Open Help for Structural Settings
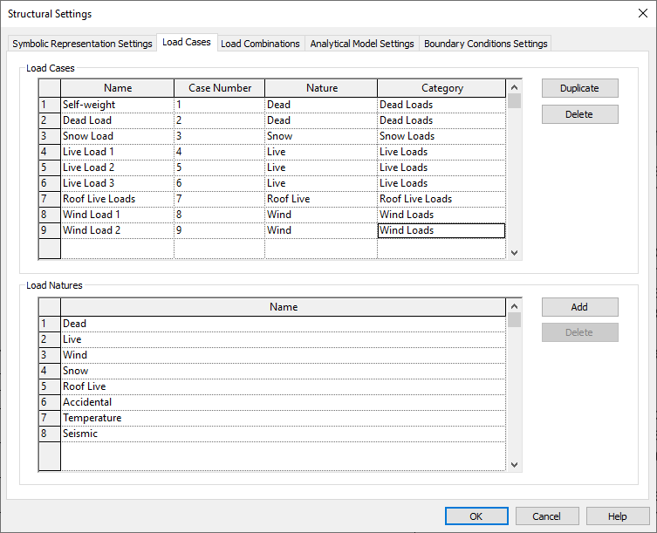Viewport: 657px width, 533px height. click(x=618, y=516)
